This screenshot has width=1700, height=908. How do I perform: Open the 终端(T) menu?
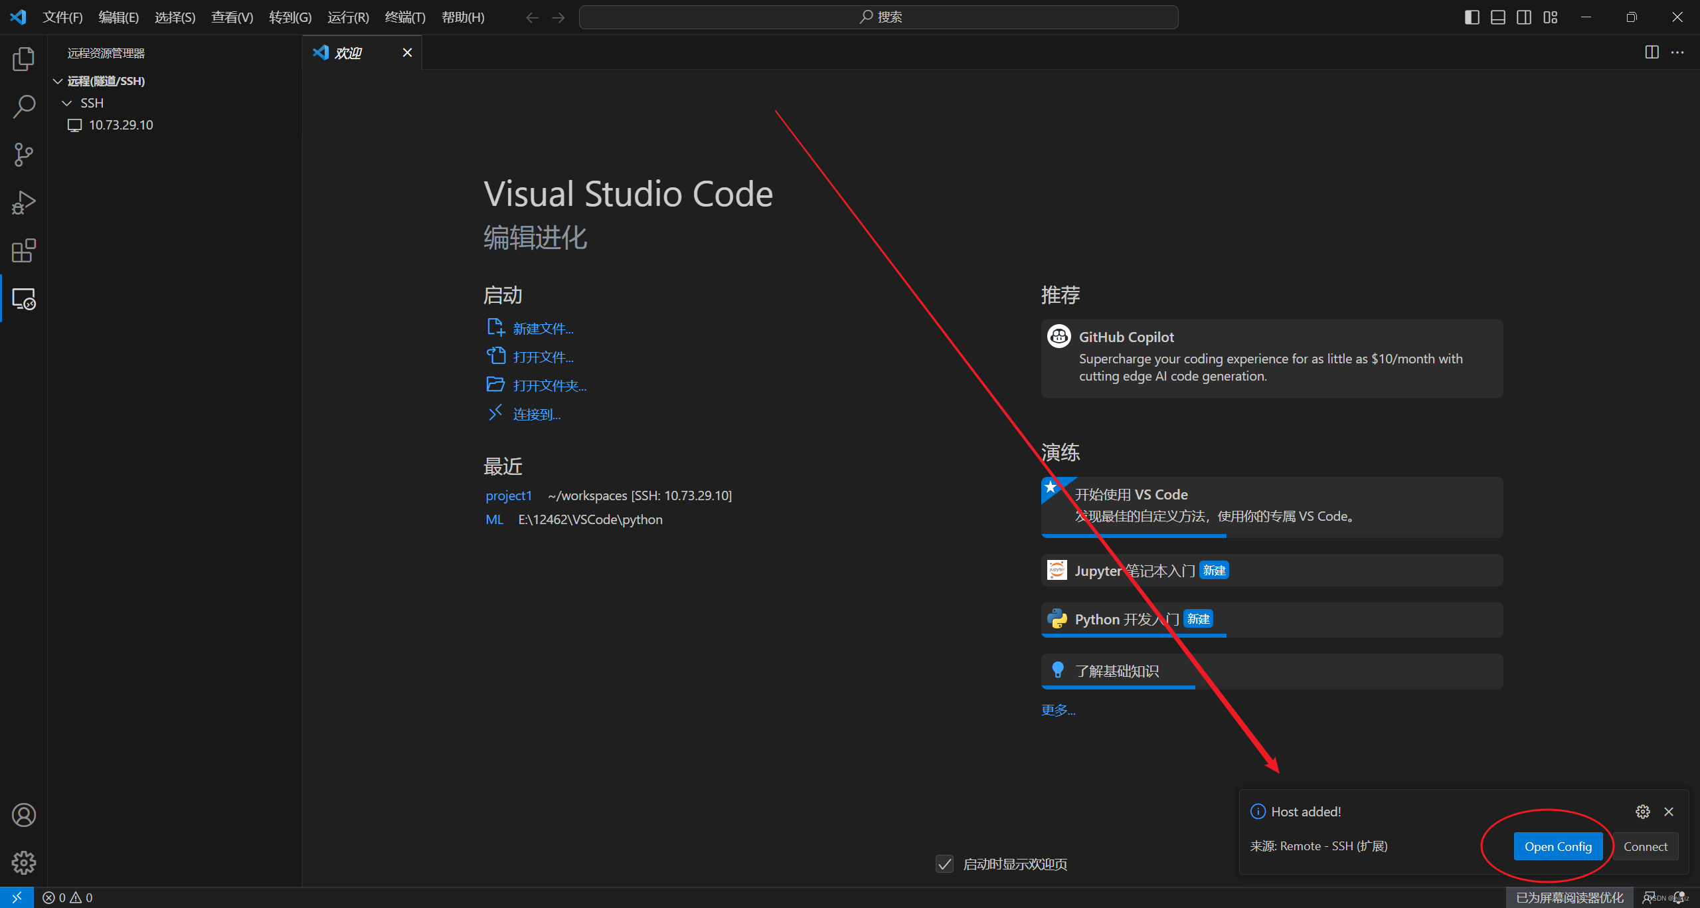(405, 17)
